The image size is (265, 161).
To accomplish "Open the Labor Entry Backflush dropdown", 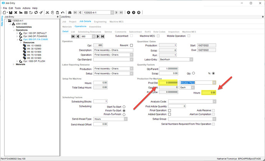I will tap(191, 59).
